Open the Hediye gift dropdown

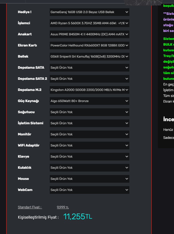[x=90, y=12]
